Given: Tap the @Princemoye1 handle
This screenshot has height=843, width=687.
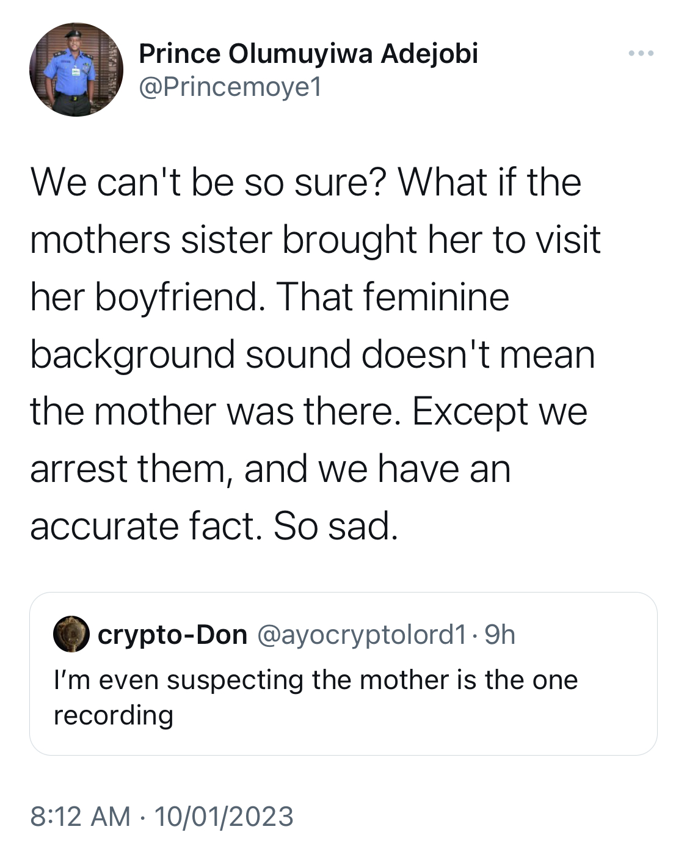Looking at the screenshot, I should pyautogui.click(x=230, y=87).
